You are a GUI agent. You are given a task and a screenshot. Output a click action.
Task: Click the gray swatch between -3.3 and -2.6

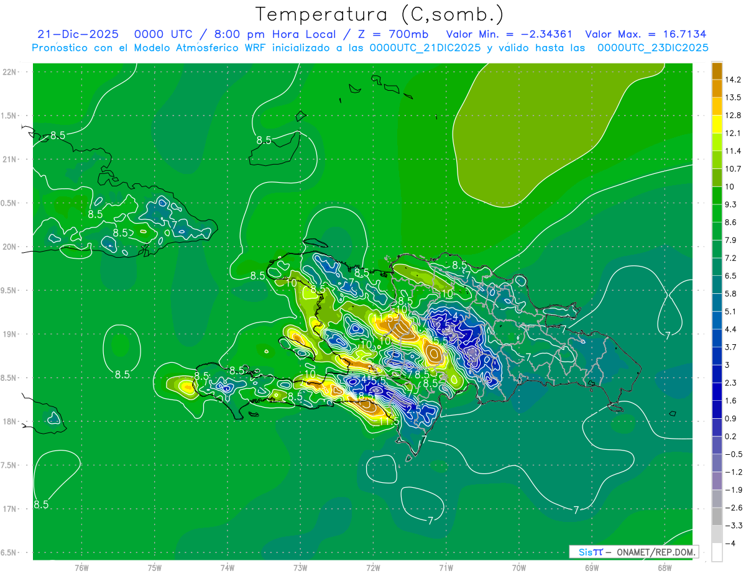(x=717, y=517)
